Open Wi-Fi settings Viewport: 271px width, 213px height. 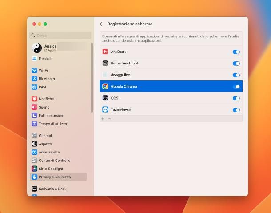58,70
